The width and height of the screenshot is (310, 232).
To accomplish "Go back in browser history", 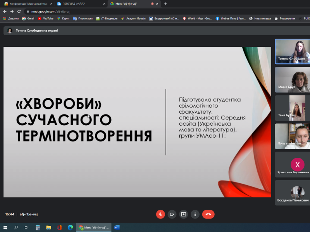I will [x=5, y=12].
